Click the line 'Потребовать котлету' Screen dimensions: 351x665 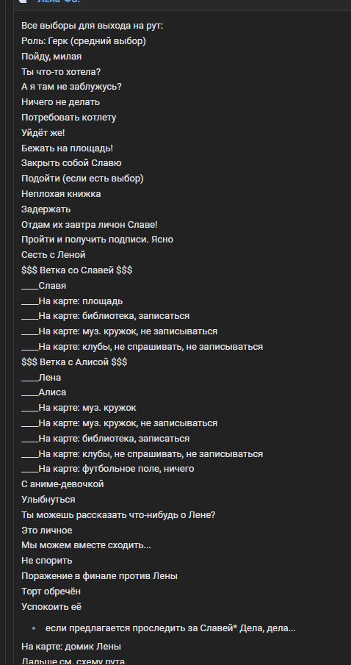[x=69, y=118]
